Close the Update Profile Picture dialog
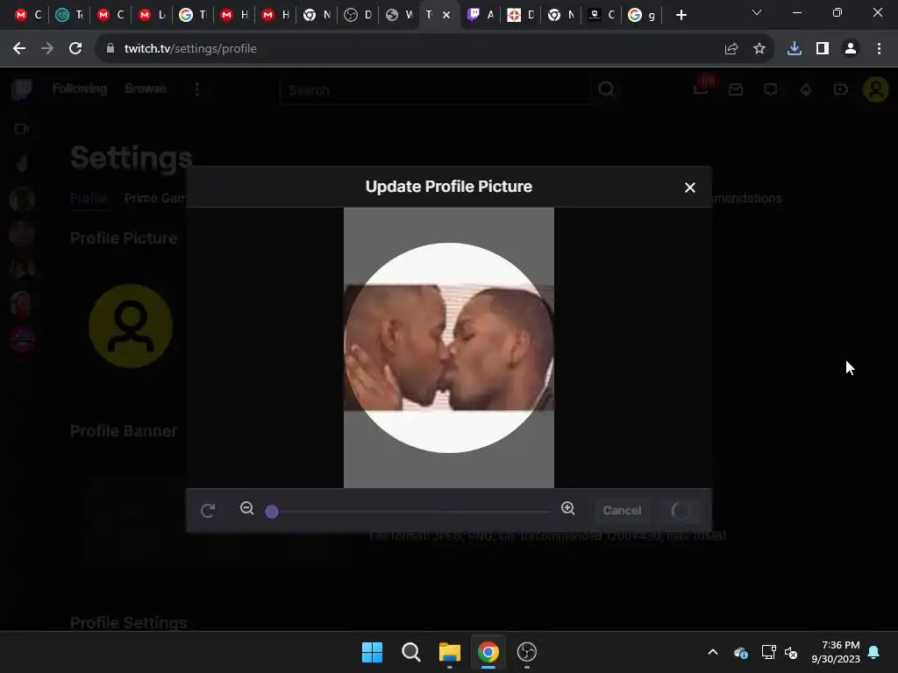The height and width of the screenshot is (673, 898). pos(689,188)
